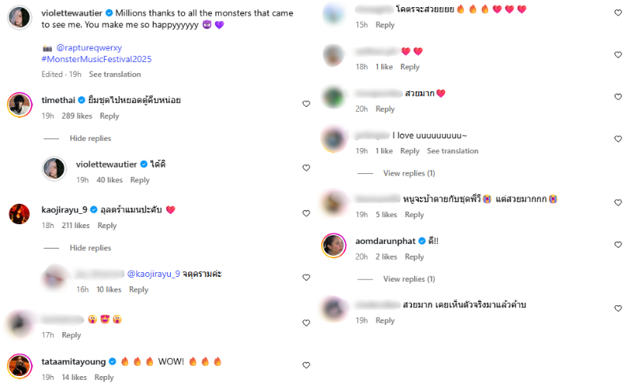Image resolution: width=630 pixels, height=391 pixels.
Task: Like violettewautier's reply with heart icon
Action: pyautogui.click(x=306, y=168)
